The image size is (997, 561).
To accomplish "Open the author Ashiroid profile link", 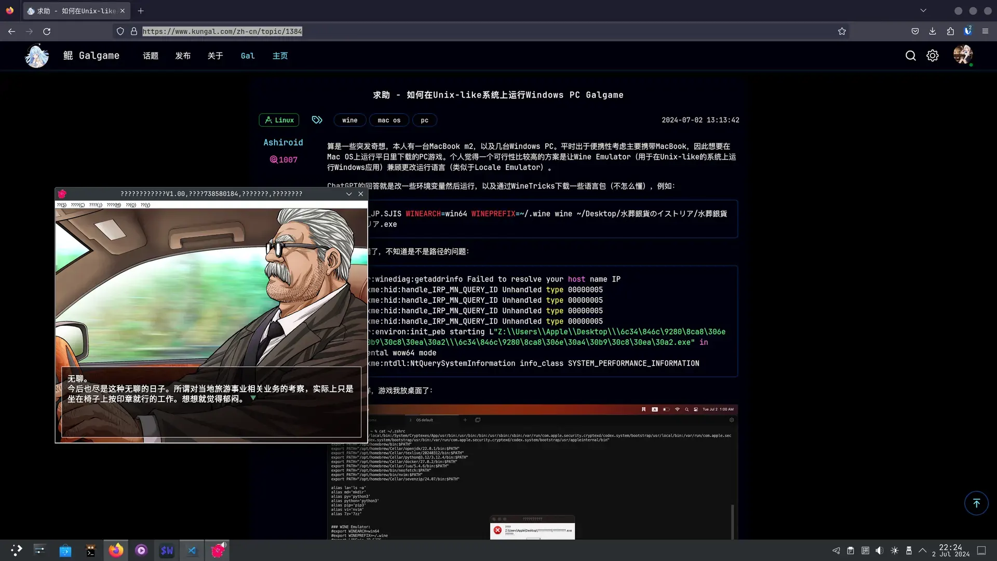I will [x=283, y=142].
